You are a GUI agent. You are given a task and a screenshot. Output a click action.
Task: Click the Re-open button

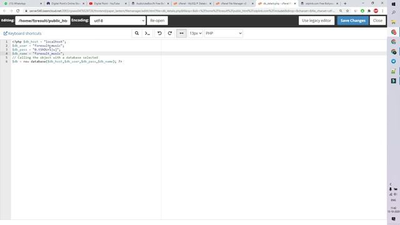157,21
